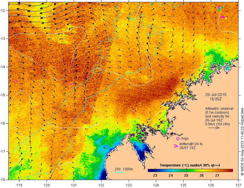Click the 'Argo' legend label

pyautogui.click(x=185, y=139)
